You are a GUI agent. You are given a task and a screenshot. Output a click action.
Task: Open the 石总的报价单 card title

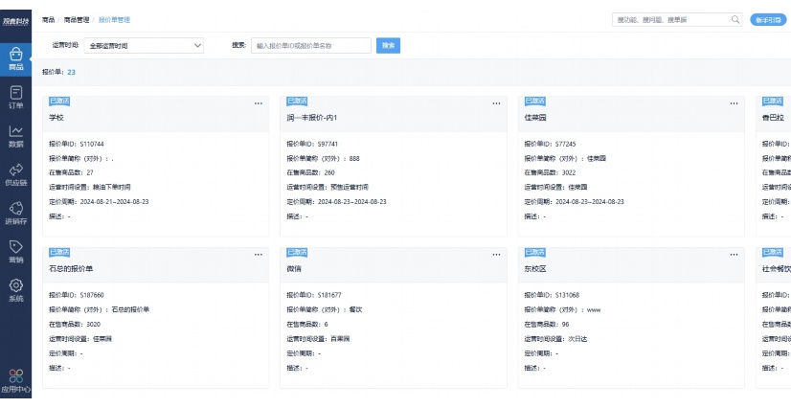tap(71, 269)
